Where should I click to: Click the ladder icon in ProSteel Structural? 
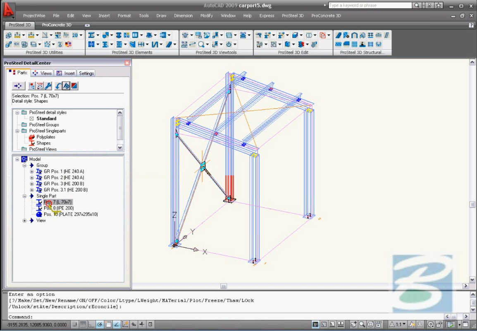click(386, 35)
